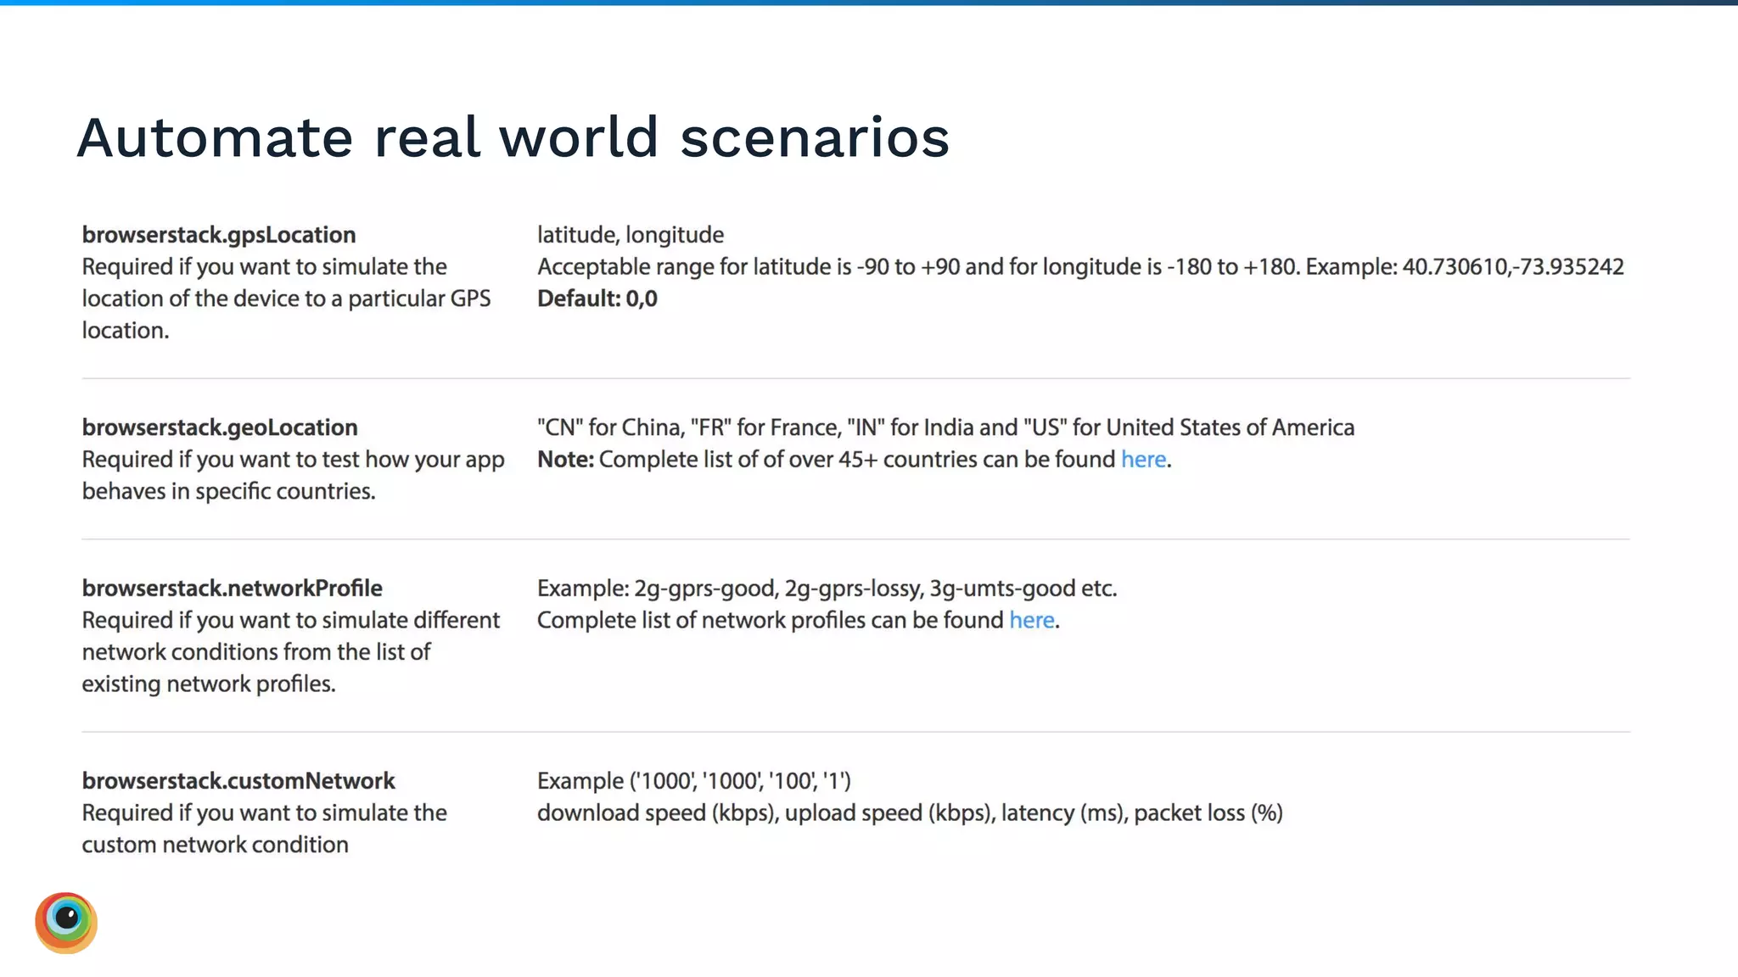This screenshot has width=1738, height=977.
Task: Select the 'browserstack.geoLocation' capability name
Action: (x=220, y=427)
